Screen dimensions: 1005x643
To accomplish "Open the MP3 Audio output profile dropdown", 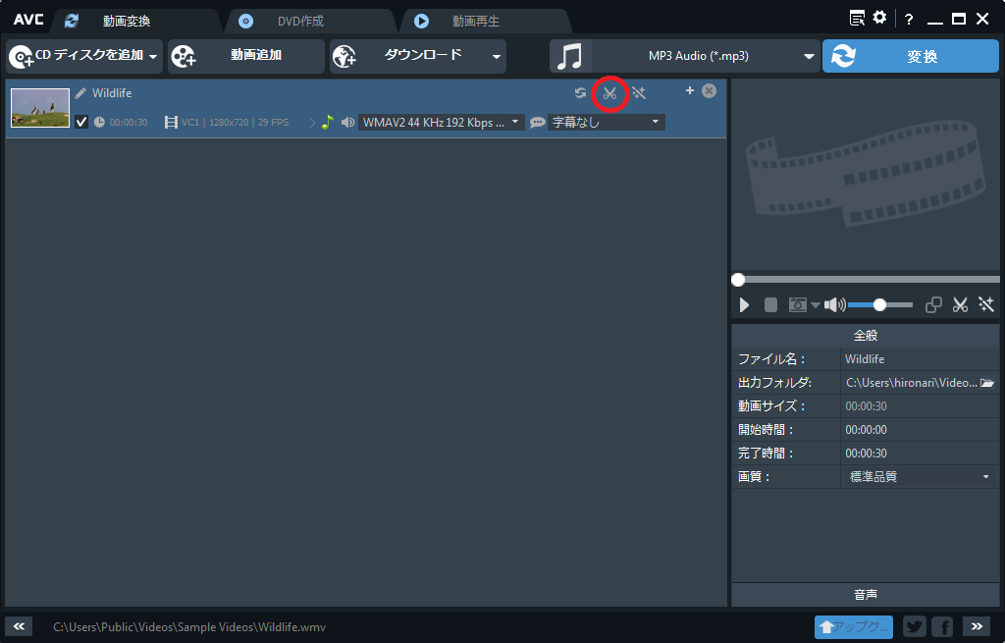I will [x=705, y=56].
